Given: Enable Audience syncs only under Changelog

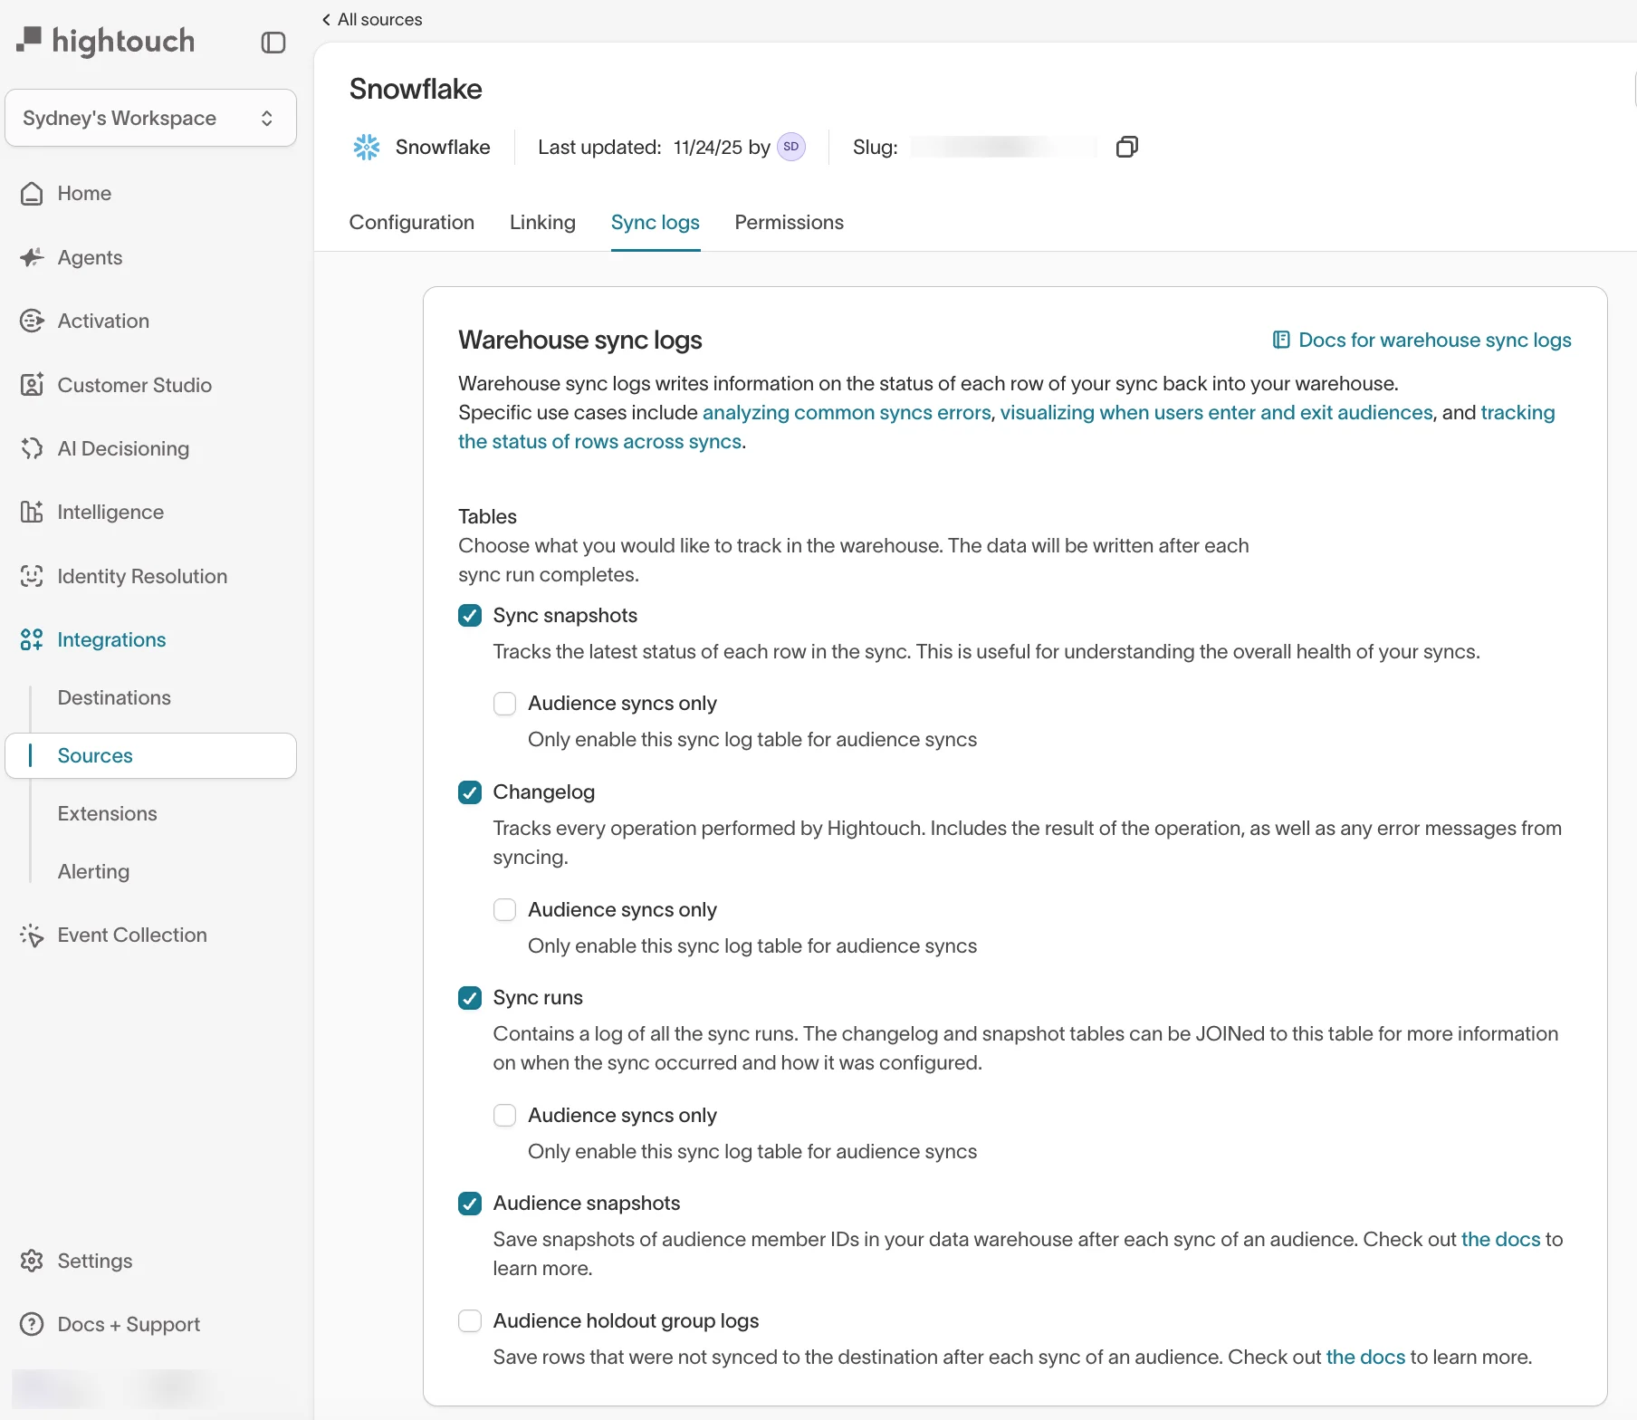Looking at the screenshot, I should (x=504, y=909).
